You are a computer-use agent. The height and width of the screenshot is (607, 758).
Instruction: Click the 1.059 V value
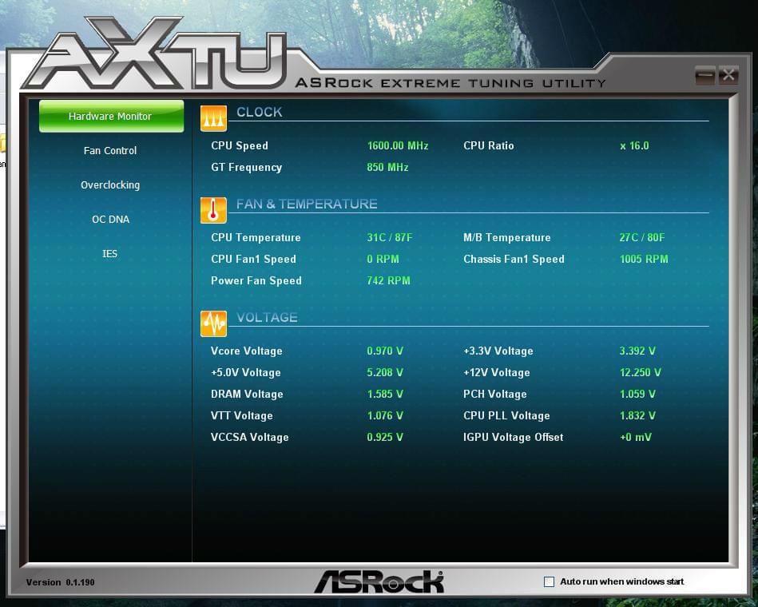click(637, 395)
